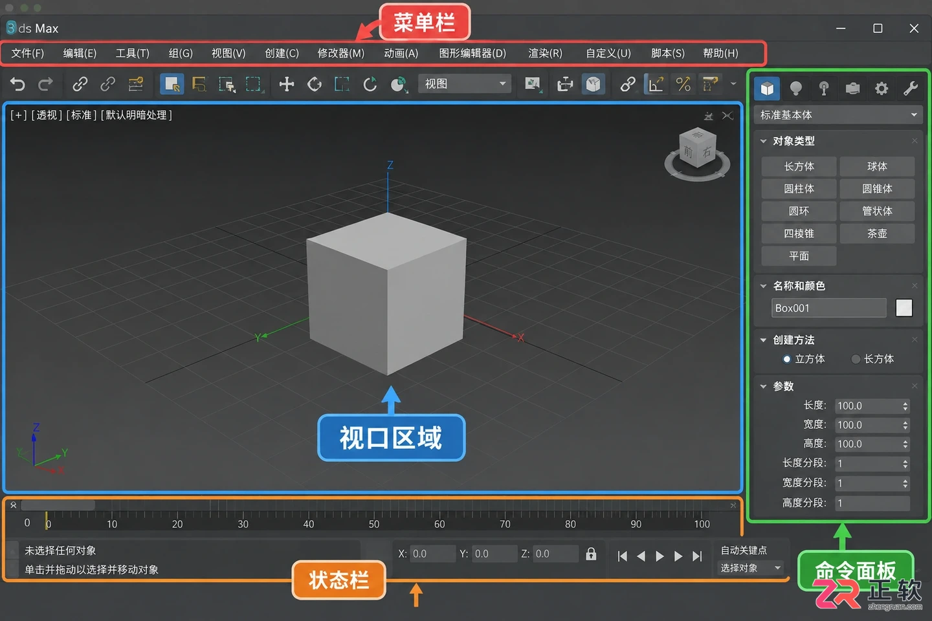The width and height of the screenshot is (932, 621).
Task: Click the 平面 plane button
Action: point(799,256)
